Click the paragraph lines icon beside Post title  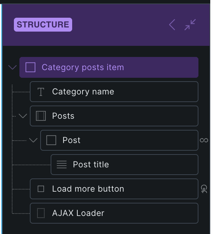[x=62, y=165]
